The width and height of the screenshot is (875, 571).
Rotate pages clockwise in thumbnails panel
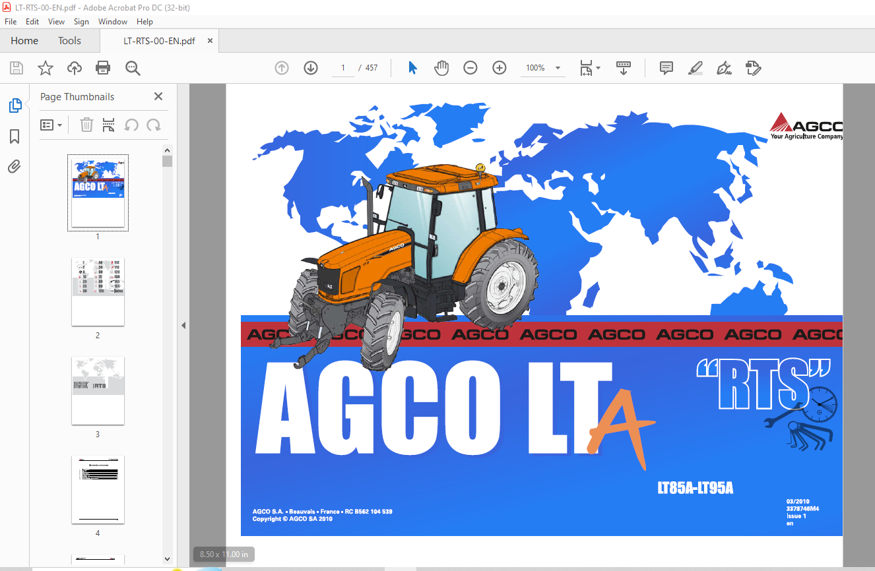(x=154, y=125)
